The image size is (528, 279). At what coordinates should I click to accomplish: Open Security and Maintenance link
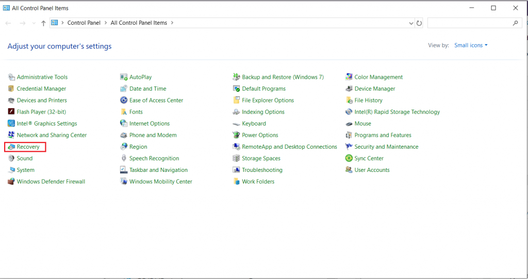tap(386, 147)
